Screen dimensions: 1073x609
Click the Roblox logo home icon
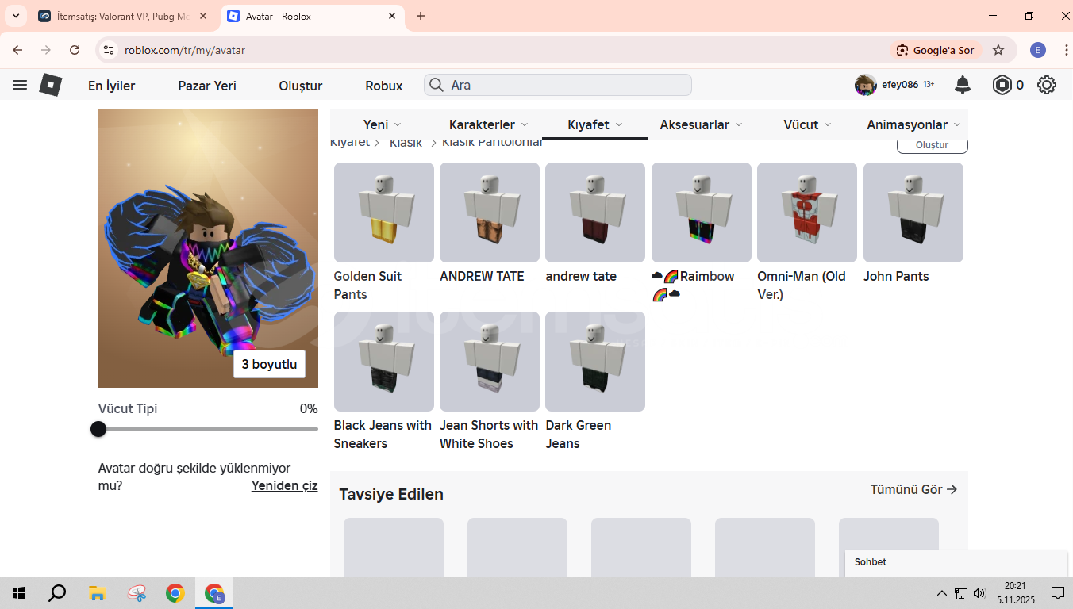tap(51, 85)
